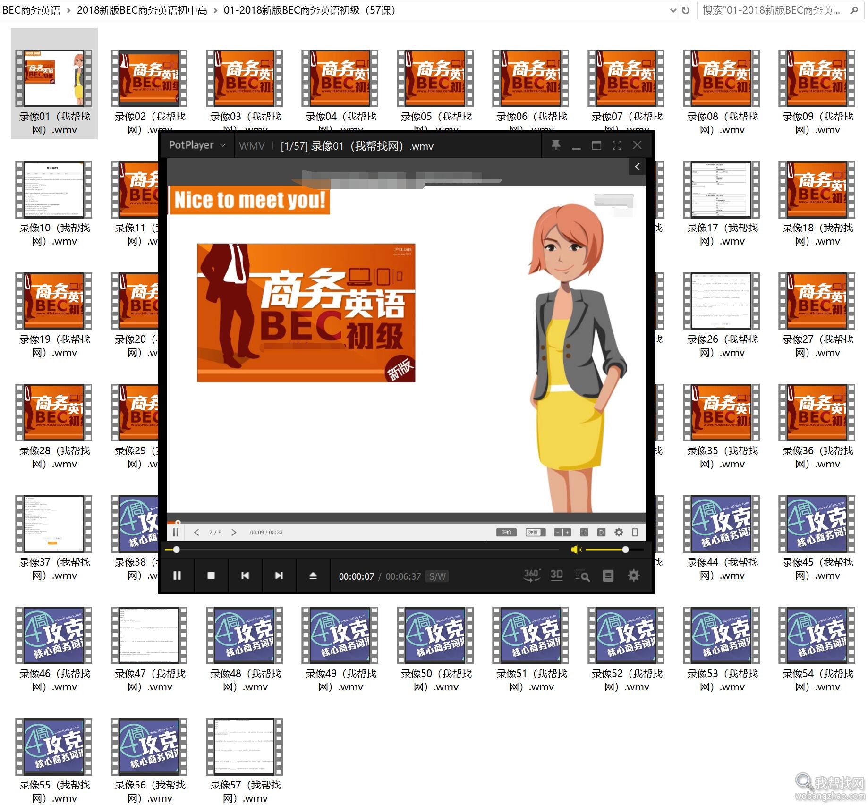Adjust the PotPlayer volume slider handle
Screen dimensions: 868x805
pyautogui.click(x=625, y=550)
